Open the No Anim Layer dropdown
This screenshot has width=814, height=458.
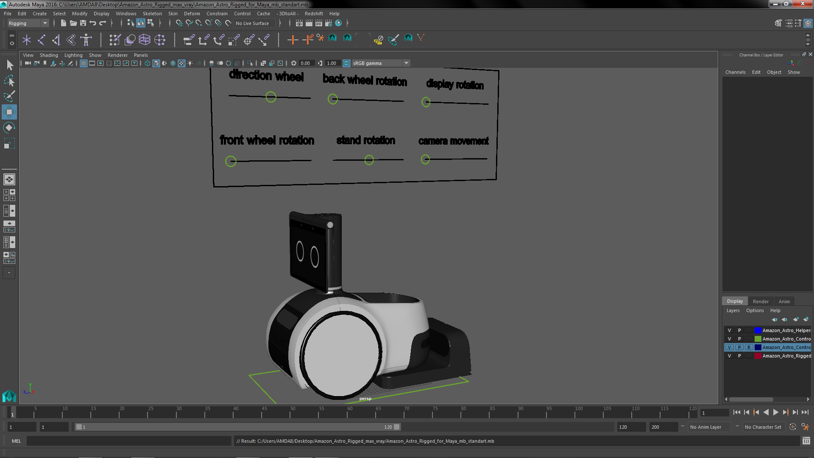point(710,427)
